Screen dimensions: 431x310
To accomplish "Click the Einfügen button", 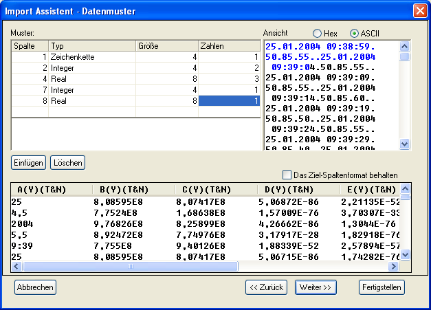I will click(28, 163).
